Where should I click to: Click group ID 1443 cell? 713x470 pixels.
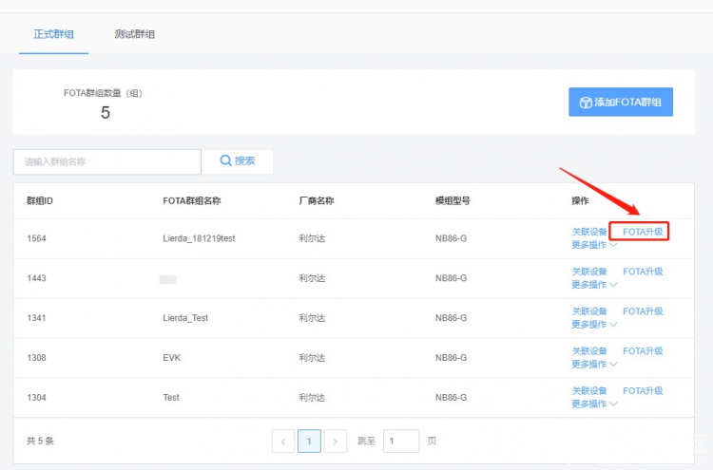[36, 278]
